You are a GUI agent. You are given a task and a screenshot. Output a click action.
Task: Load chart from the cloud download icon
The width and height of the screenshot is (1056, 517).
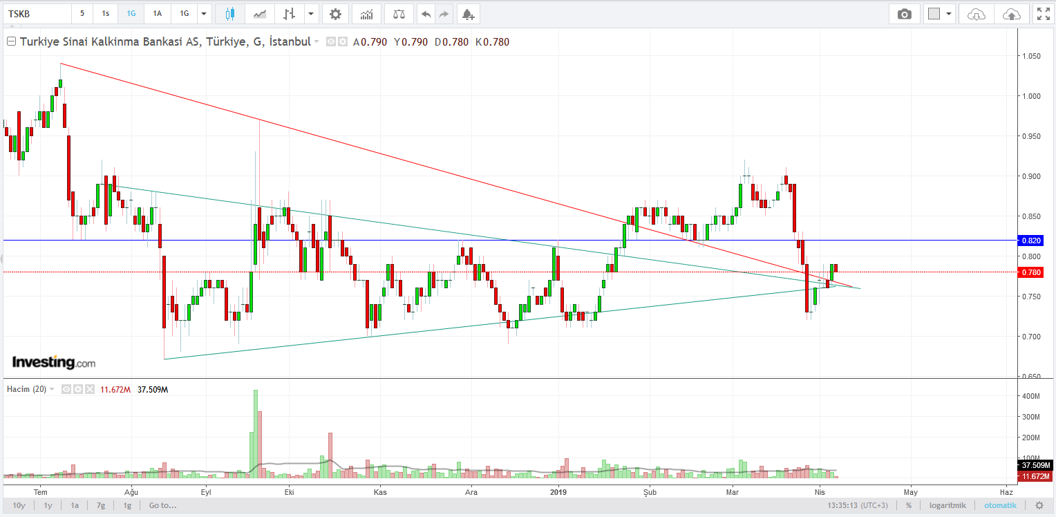pyautogui.click(x=976, y=14)
